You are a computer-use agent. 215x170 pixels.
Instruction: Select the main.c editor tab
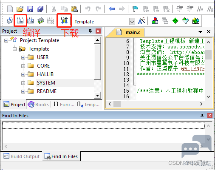(128, 32)
